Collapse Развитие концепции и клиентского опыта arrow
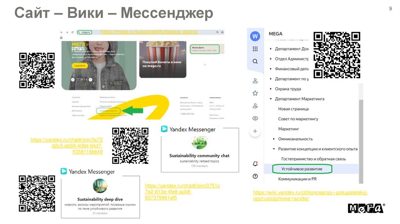Image resolution: width=400 pixels, height=224 pixels. (274, 149)
